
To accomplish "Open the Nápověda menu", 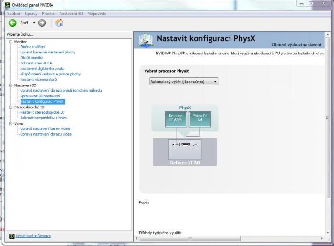I will [97, 13].
